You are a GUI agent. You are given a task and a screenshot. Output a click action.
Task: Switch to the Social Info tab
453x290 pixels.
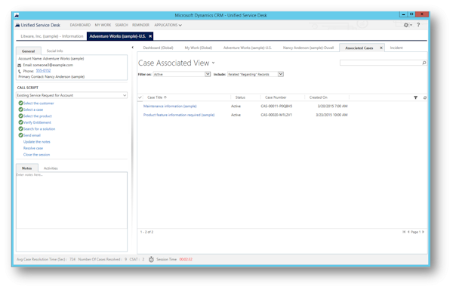click(54, 51)
